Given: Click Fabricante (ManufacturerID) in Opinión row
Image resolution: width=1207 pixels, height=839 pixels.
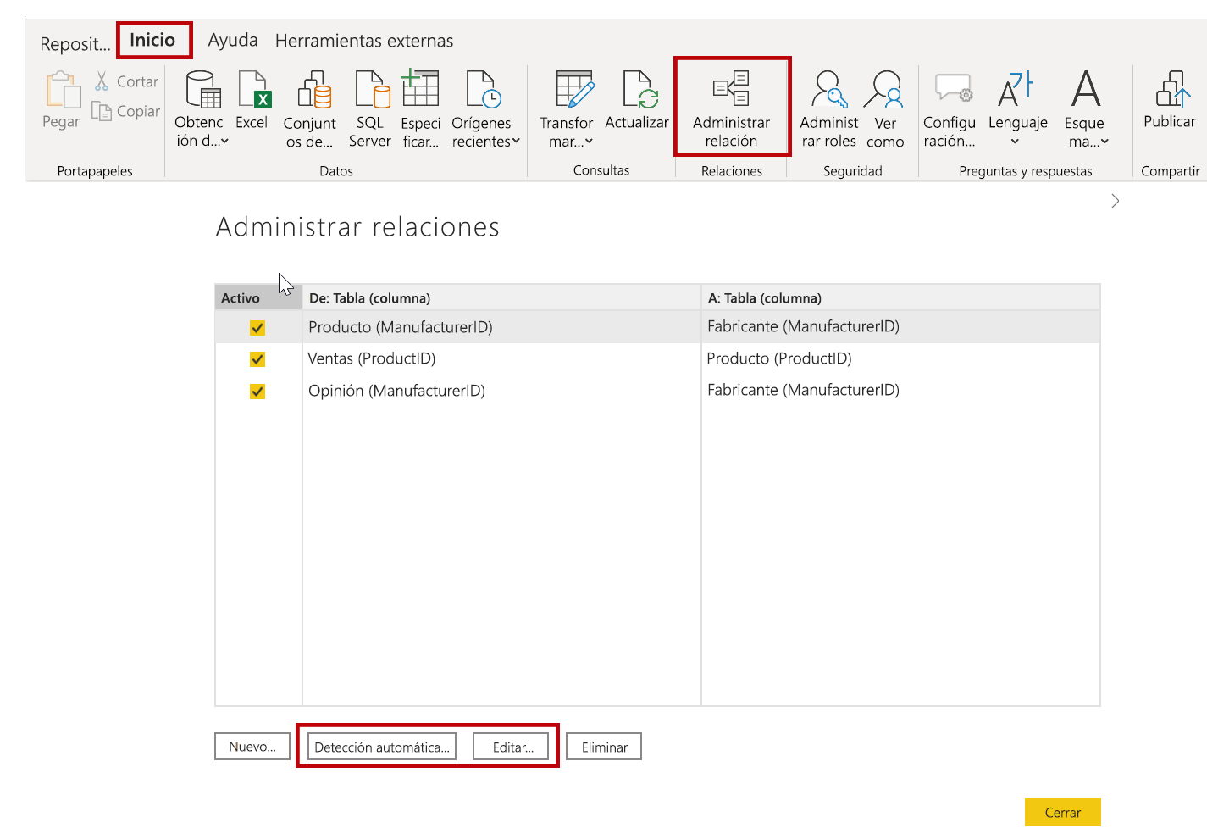Looking at the screenshot, I should pyautogui.click(x=803, y=390).
